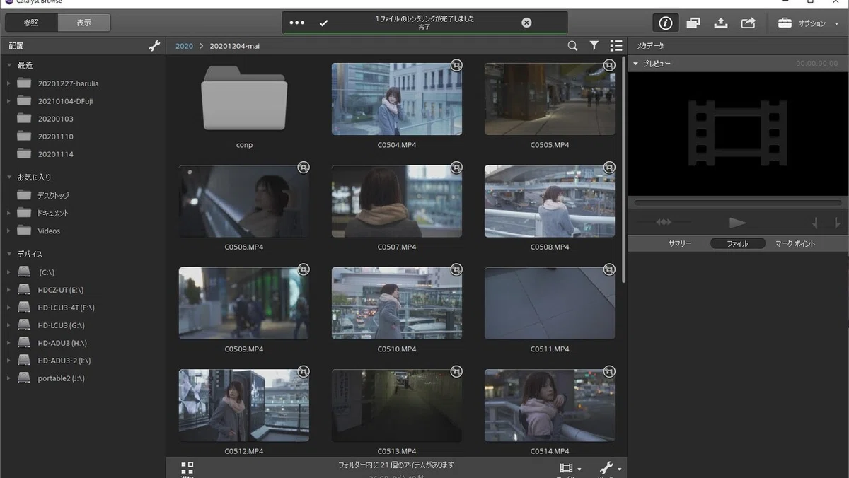
Task: Select the C0506.MP4 thumbnail
Action: tap(244, 201)
